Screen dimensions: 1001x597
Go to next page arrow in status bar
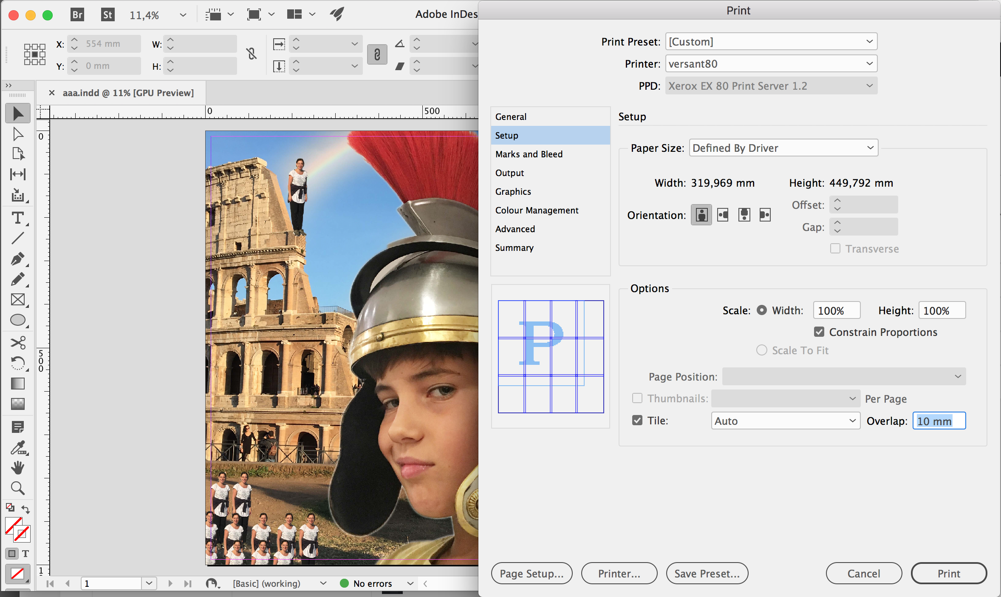tap(170, 583)
